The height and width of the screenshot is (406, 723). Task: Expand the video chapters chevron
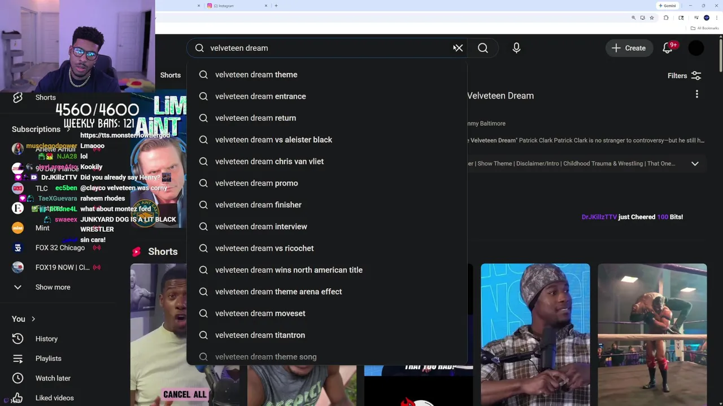695,164
